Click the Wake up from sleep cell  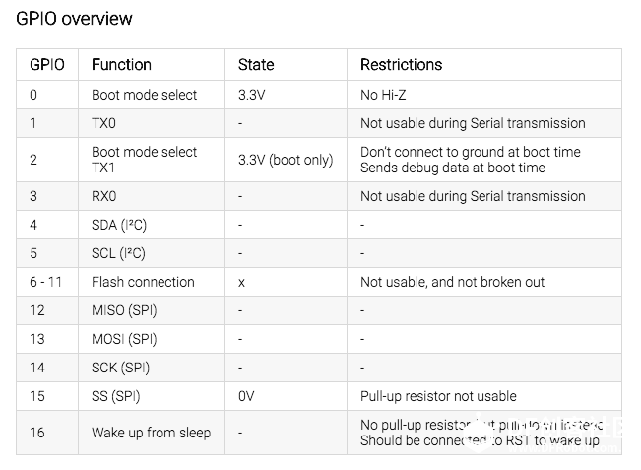[x=152, y=433]
